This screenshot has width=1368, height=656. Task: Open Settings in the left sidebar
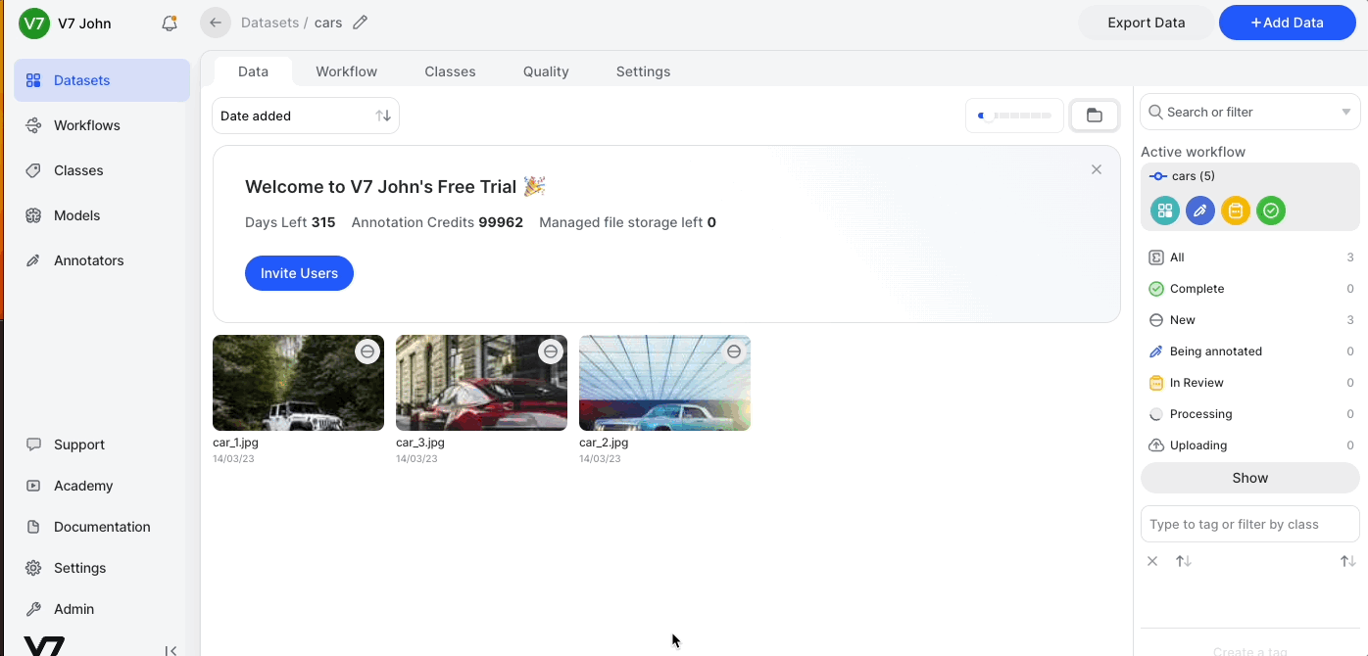(x=102, y=568)
